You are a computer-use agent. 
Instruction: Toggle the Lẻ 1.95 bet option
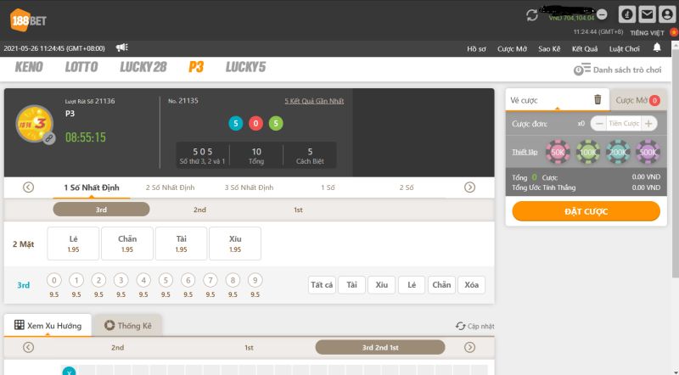click(73, 243)
